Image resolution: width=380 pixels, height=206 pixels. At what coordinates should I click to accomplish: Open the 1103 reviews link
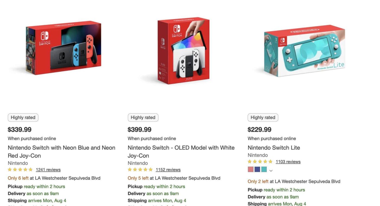click(288, 162)
